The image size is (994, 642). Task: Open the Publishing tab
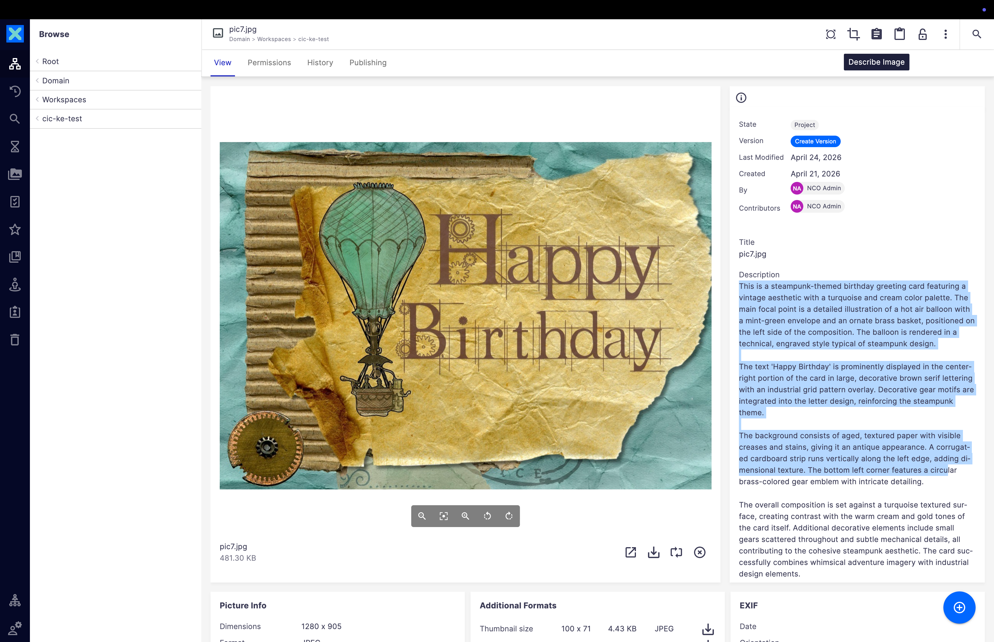click(368, 63)
